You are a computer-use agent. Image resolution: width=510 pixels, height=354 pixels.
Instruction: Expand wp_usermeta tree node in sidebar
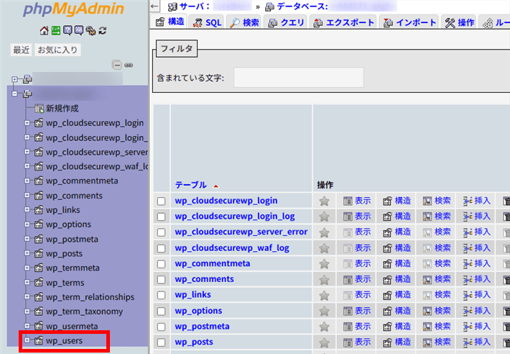[27, 326]
